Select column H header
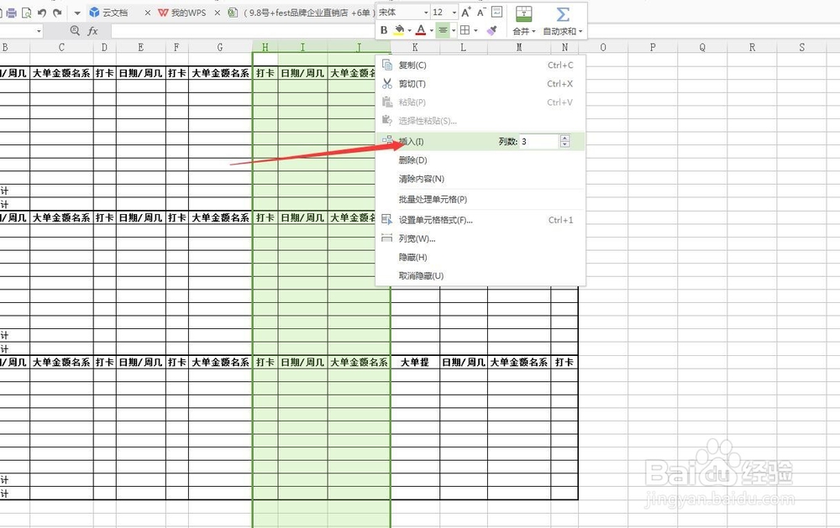The width and height of the screenshot is (840, 528). click(x=265, y=47)
